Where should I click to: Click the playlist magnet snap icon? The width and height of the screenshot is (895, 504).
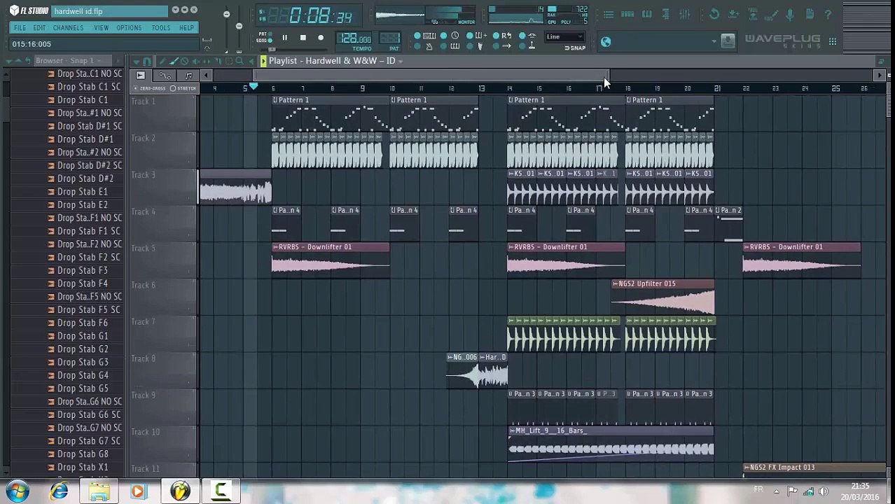[x=147, y=62]
